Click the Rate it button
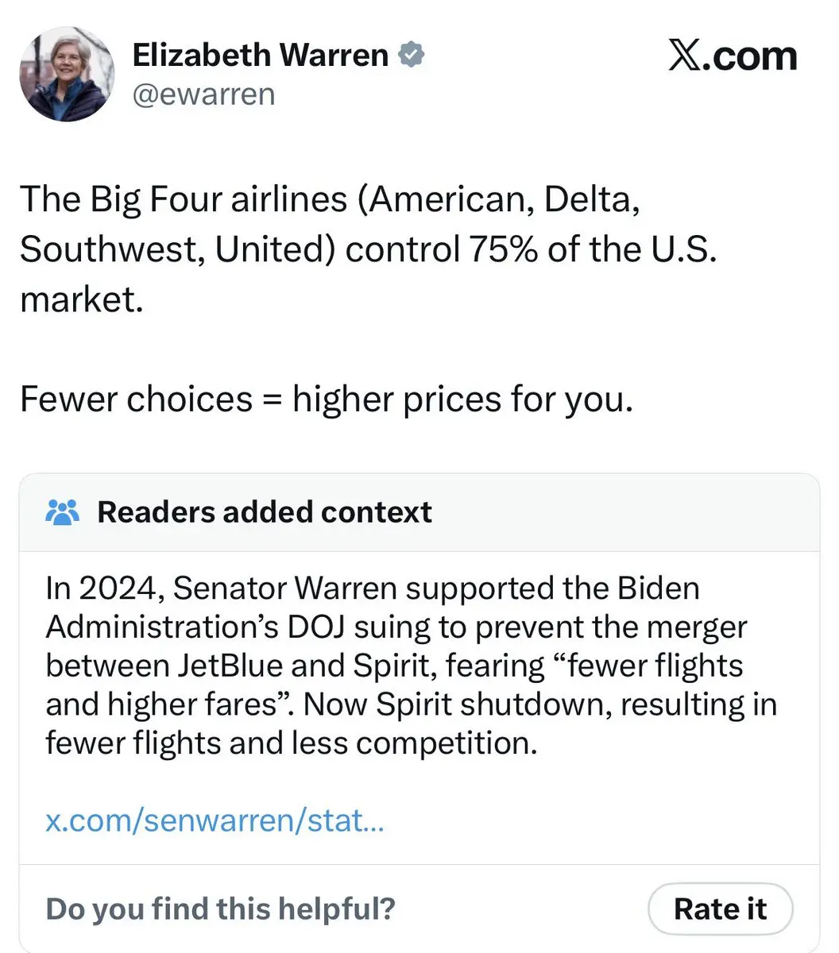Image resolution: width=839 pixels, height=953 pixels. (x=721, y=909)
